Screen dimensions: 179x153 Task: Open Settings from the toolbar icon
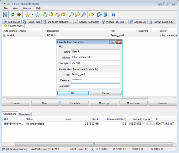tap(99, 15)
